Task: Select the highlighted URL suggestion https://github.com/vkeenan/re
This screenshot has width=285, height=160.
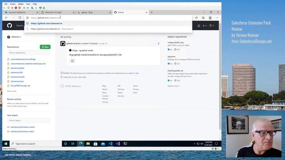Action: (108, 24)
